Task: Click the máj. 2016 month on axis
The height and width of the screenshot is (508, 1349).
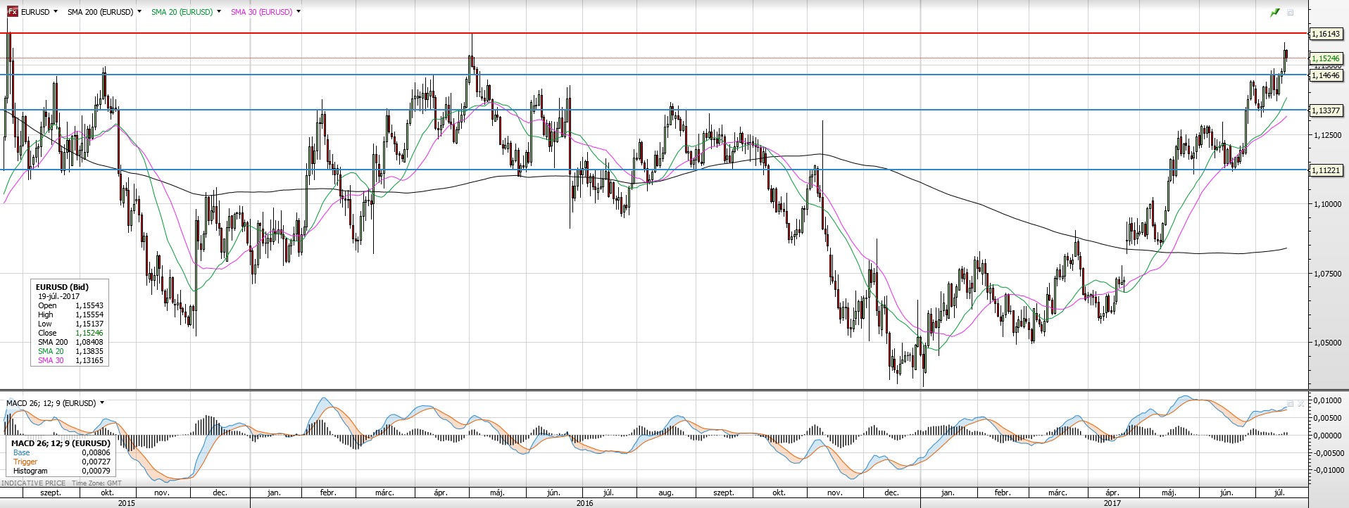Action: (x=497, y=493)
